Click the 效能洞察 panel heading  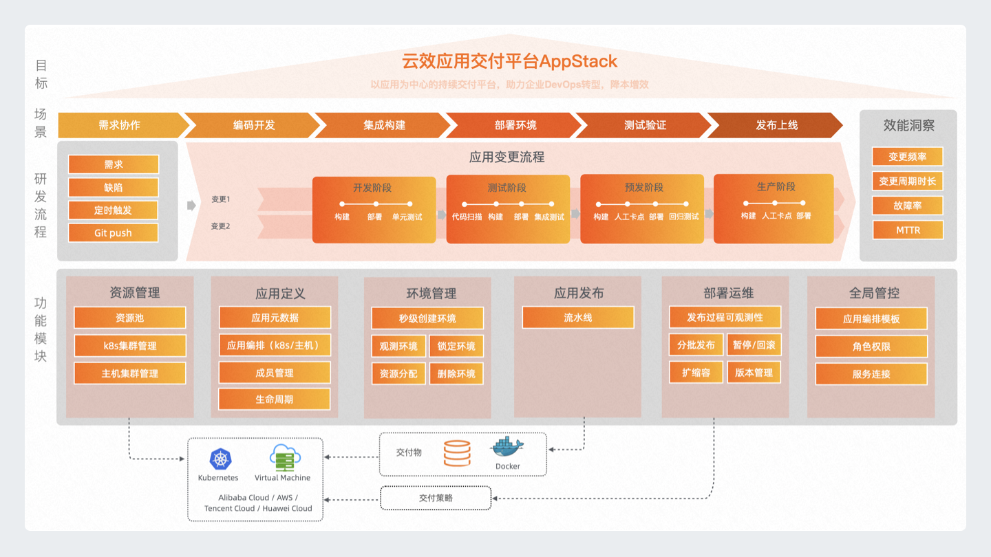[909, 125]
